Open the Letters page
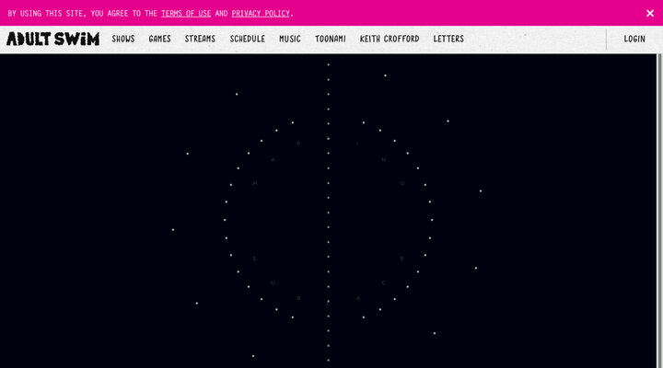Image resolution: width=663 pixels, height=368 pixels. (x=448, y=39)
